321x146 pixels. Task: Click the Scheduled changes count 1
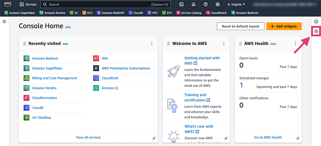[241, 85]
